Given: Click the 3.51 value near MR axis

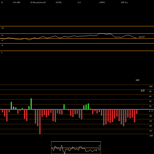Looking at the screenshot, I should click(143, 91).
